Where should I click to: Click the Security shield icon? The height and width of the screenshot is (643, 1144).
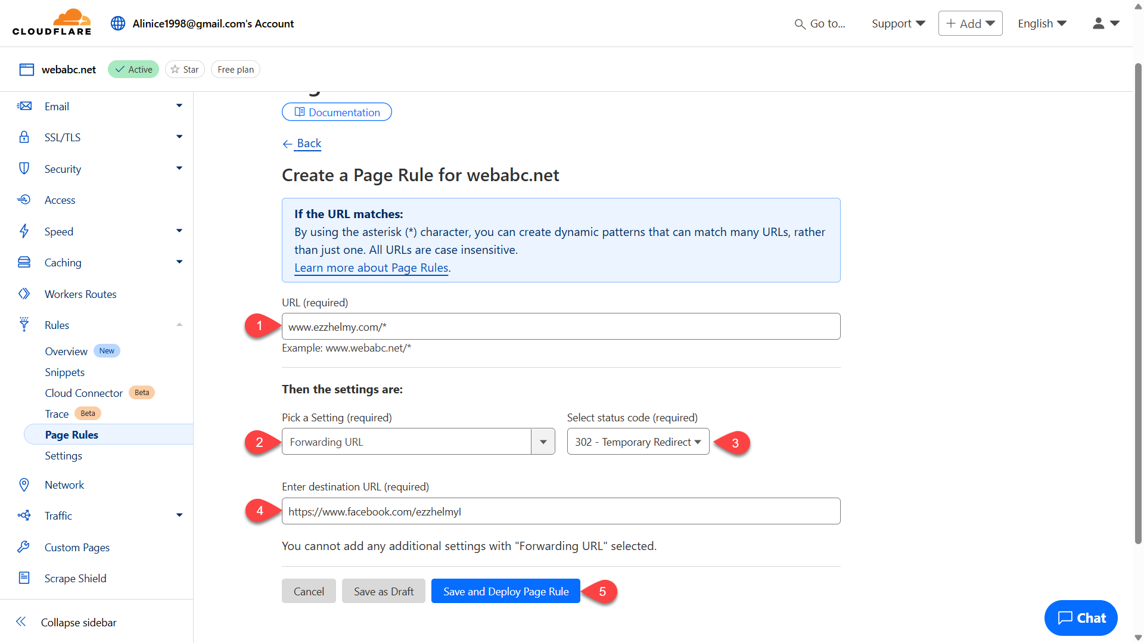pos(24,169)
